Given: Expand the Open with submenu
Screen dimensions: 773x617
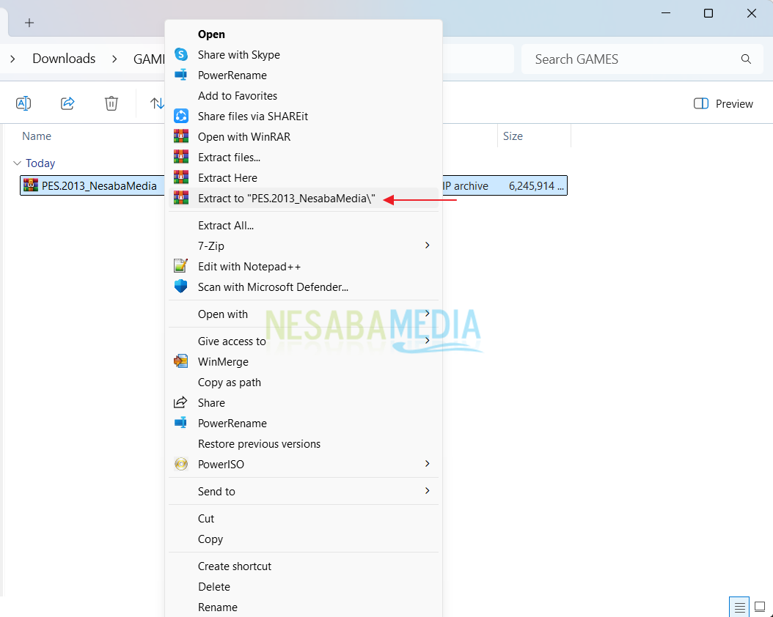Looking at the screenshot, I should tap(428, 314).
